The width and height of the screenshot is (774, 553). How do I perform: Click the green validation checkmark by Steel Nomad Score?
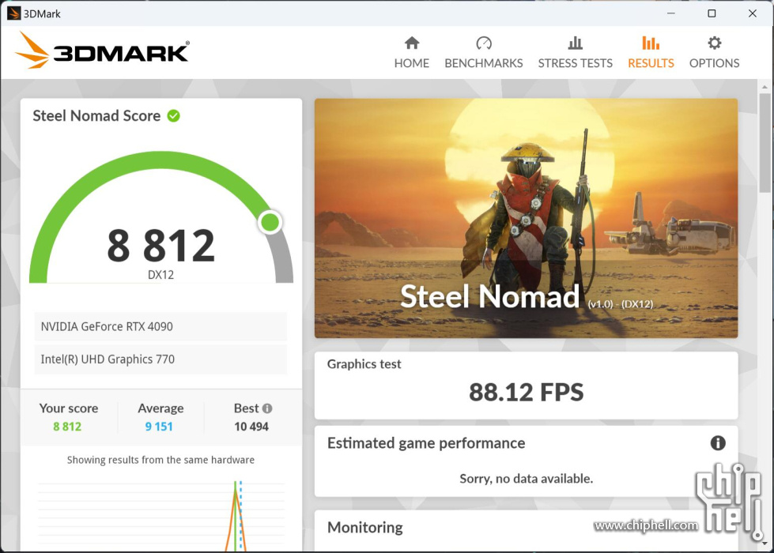(x=173, y=115)
